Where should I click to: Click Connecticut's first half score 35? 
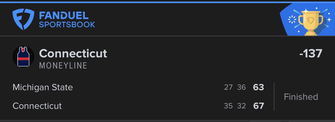[228, 106]
